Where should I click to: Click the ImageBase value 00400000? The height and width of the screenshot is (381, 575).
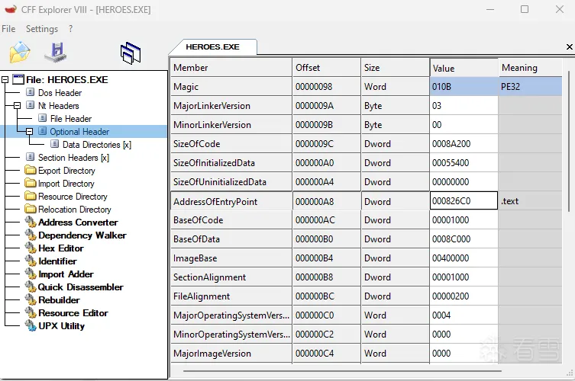[464, 258]
